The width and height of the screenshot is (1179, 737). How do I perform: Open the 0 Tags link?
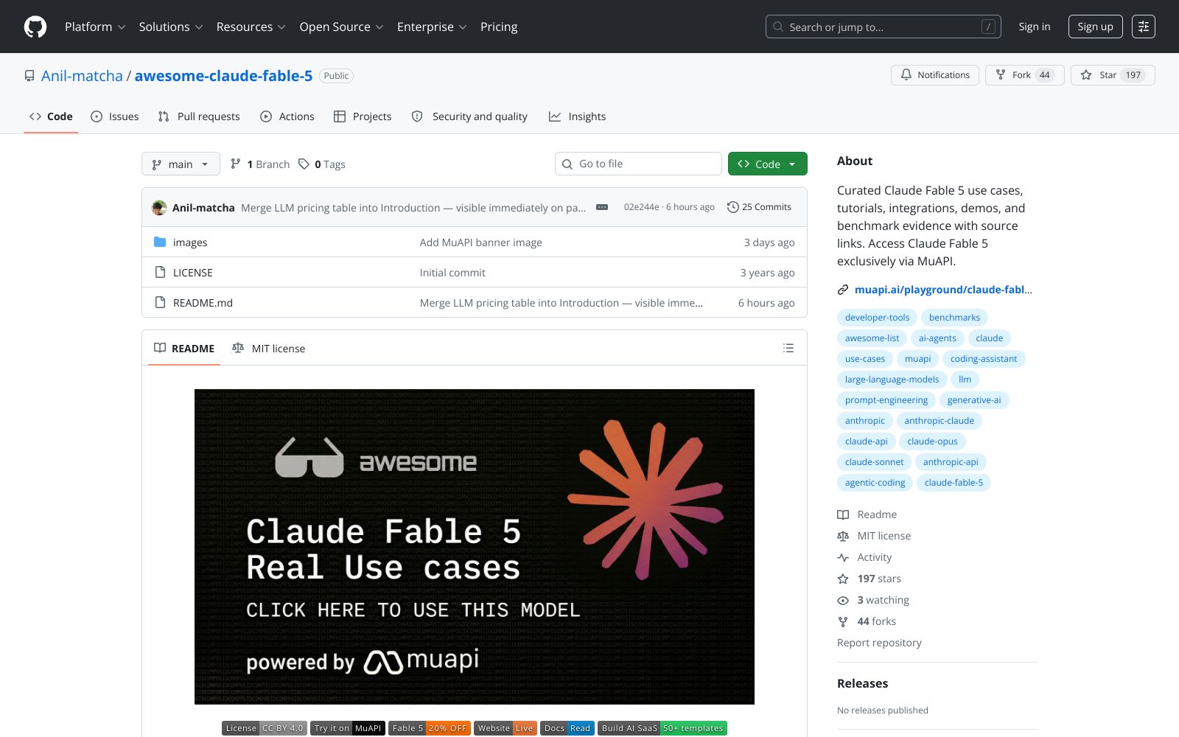click(322, 164)
